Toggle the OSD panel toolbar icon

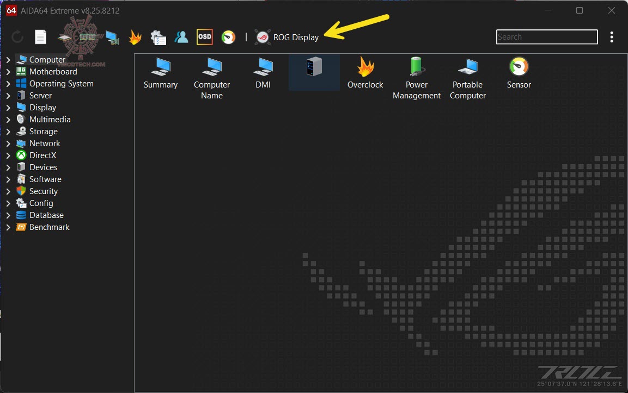click(x=205, y=37)
